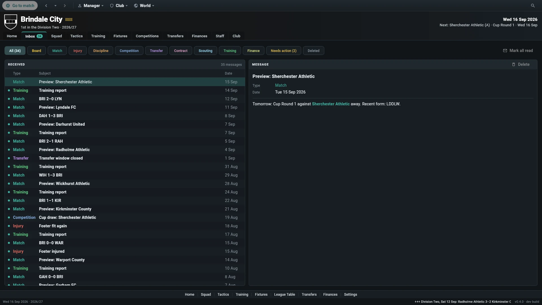Select 'Preview: Darhurst United' message
The image size is (542, 305).
click(125, 124)
